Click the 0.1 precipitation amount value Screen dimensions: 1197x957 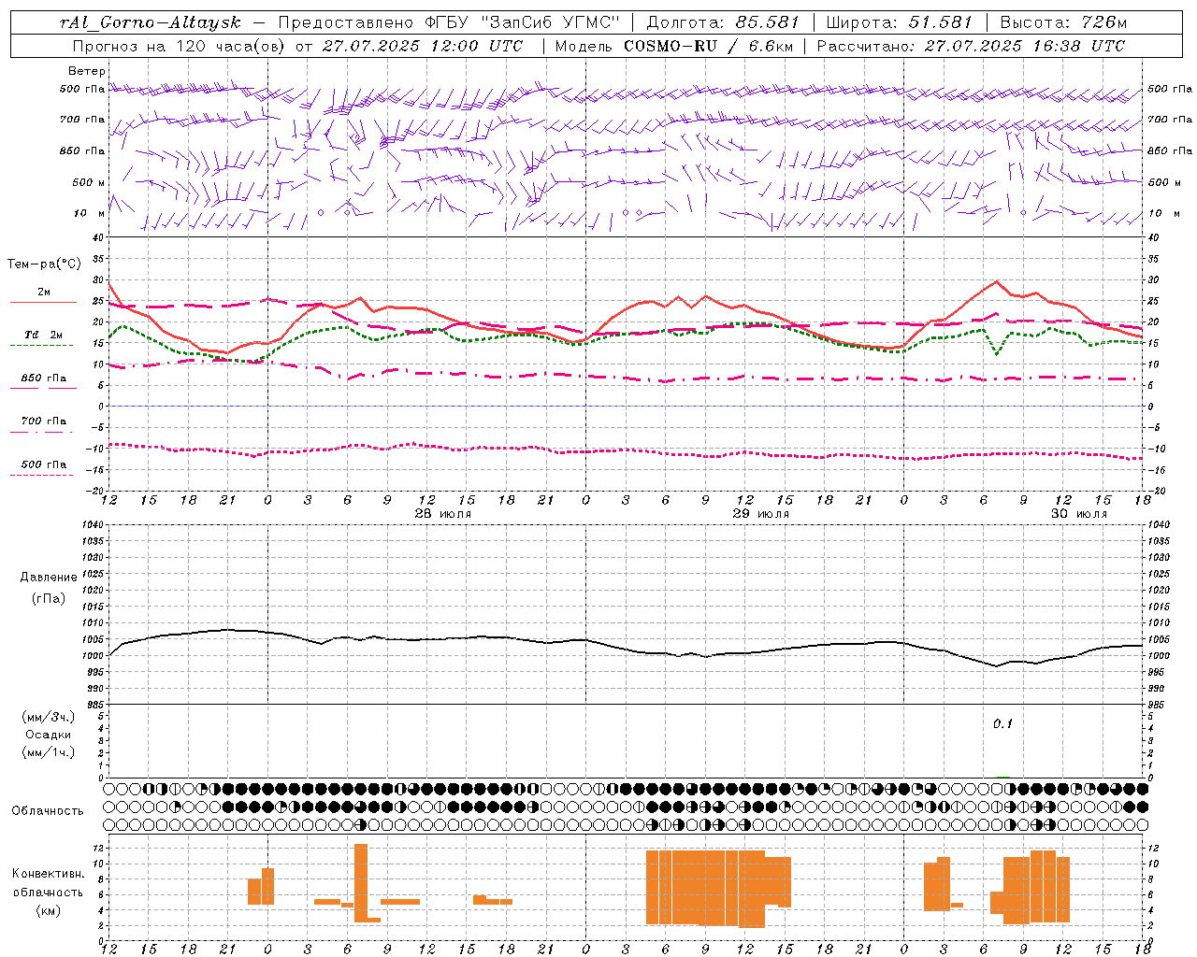(1002, 723)
